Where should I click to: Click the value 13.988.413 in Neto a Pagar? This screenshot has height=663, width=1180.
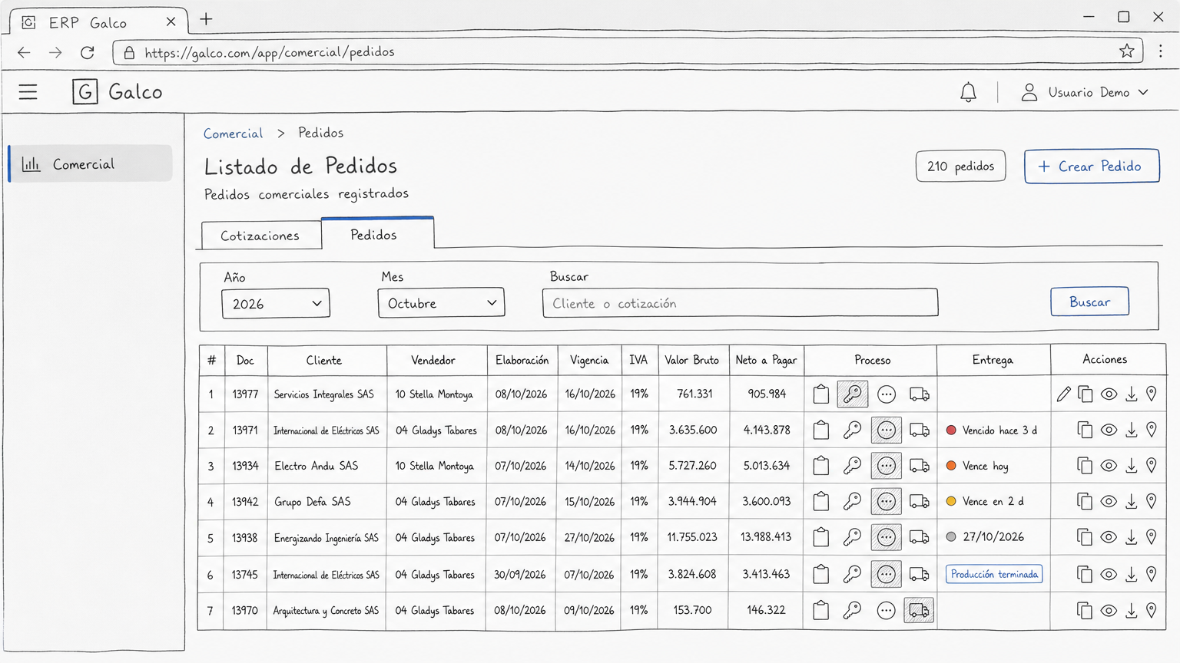coord(766,537)
